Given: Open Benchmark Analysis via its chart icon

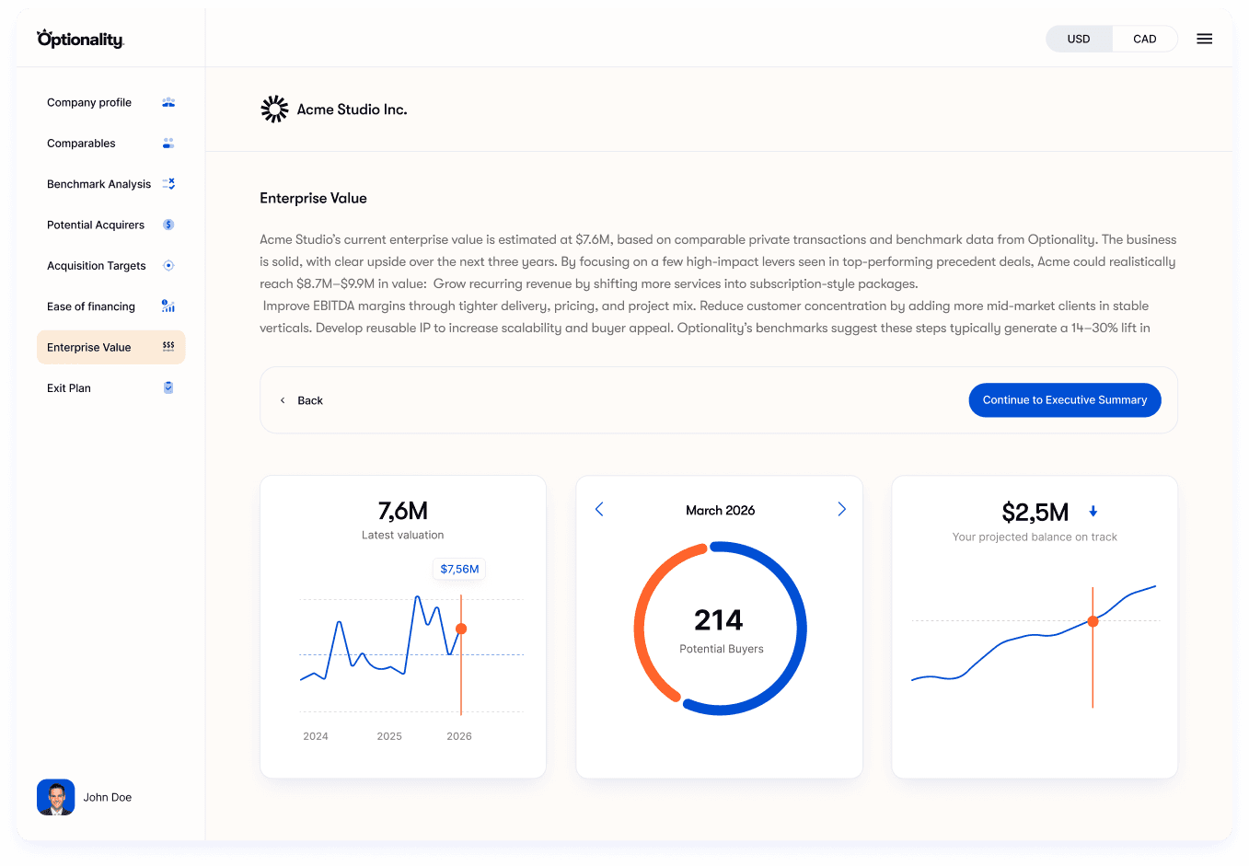Looking at the screenshot, I should 168,183.
